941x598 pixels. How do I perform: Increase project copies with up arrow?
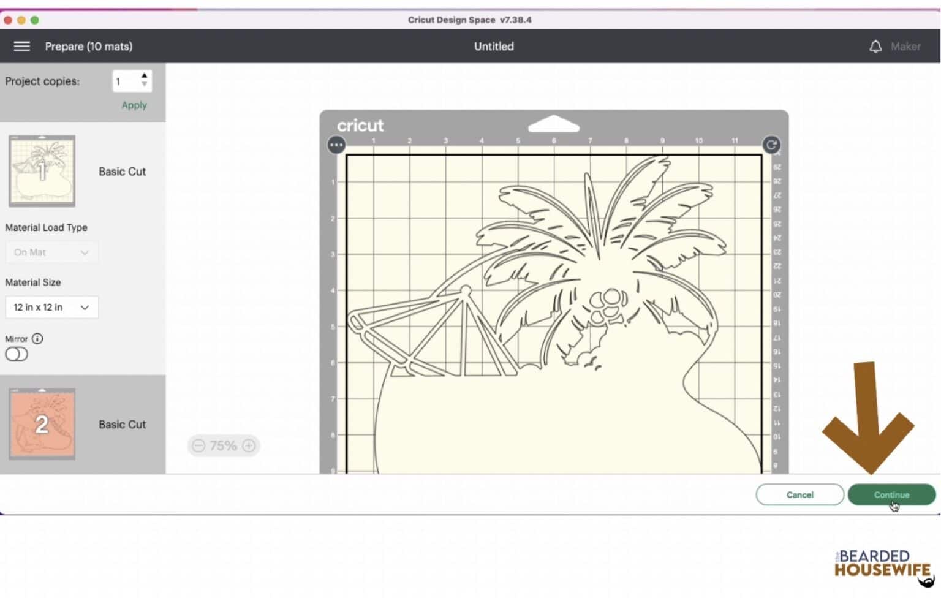click(x=144, y=76)
